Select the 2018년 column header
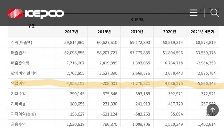This screenshot has width=224, height=132. (x=104, y=32)
